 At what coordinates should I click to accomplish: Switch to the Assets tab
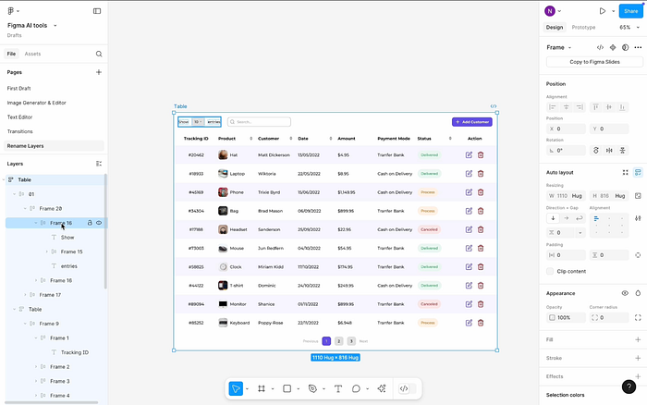[x=32, y=54]
